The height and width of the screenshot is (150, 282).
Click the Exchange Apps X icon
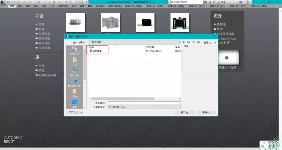click(x=241, y=2)
